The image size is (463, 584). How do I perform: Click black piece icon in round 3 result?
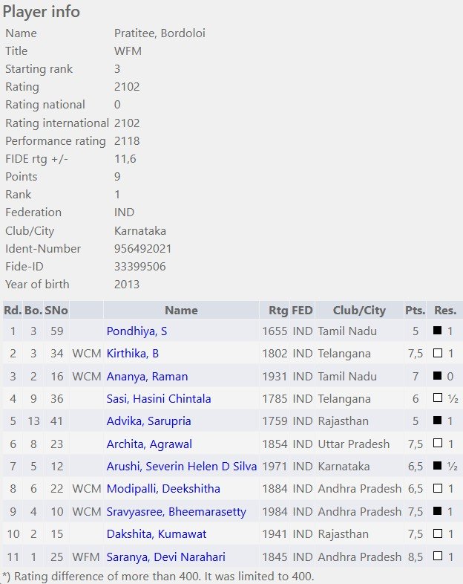click(x=438, y=375)
